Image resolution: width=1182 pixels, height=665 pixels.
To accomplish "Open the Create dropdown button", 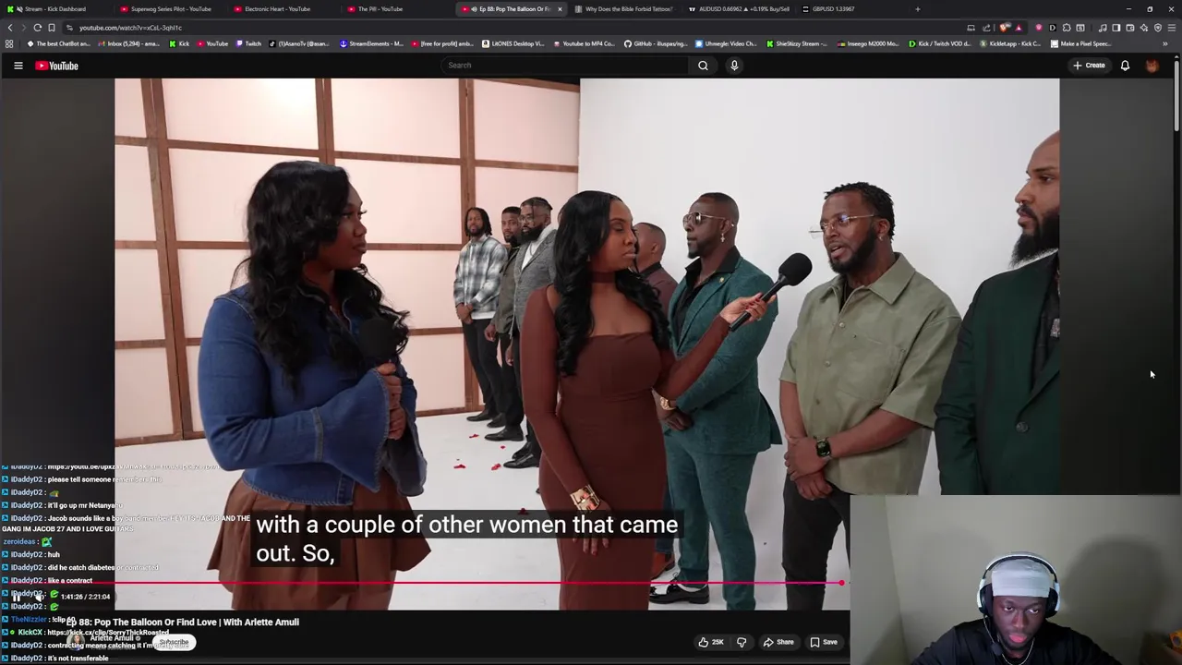I will 1089,66.
